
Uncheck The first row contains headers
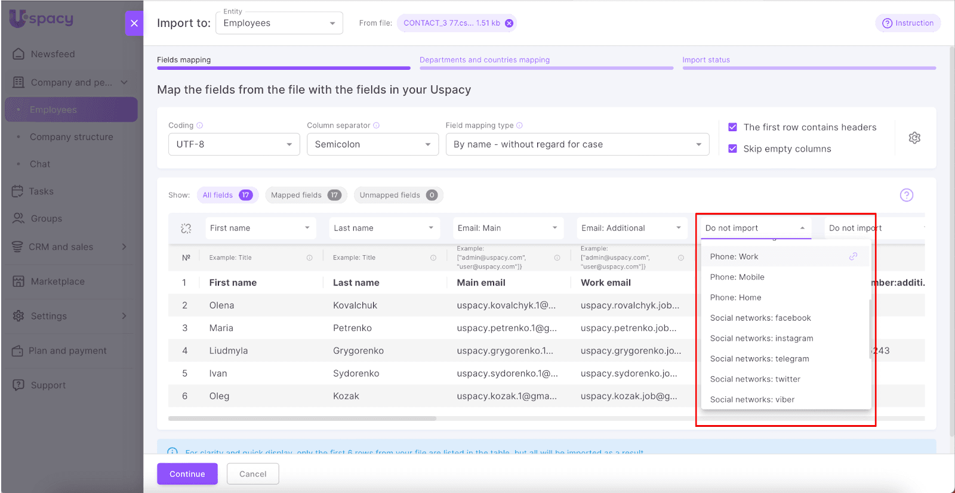[732, 127]
